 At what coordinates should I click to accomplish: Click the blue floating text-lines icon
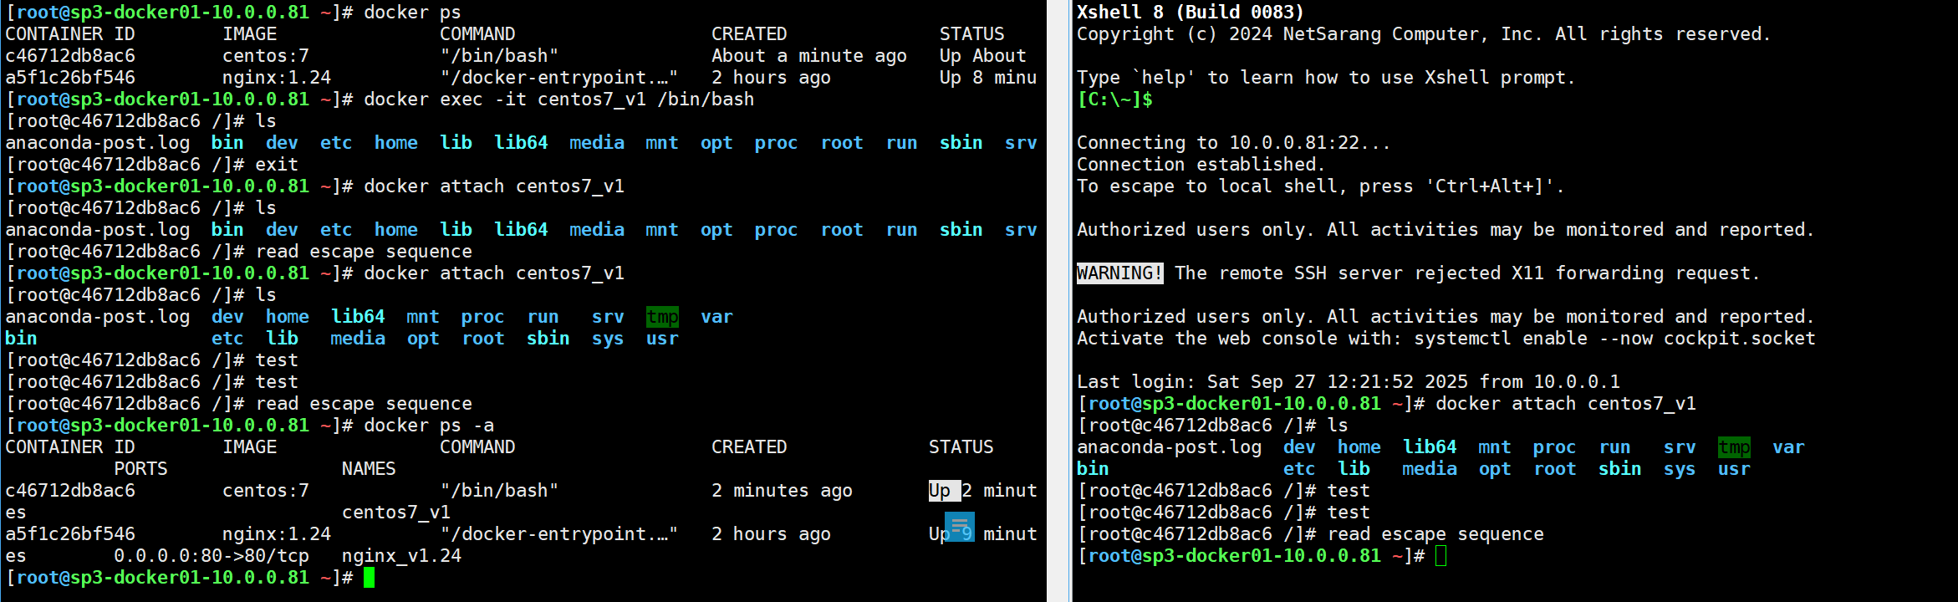point(959,527)
